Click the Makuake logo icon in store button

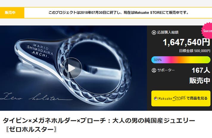pos(156,98)
